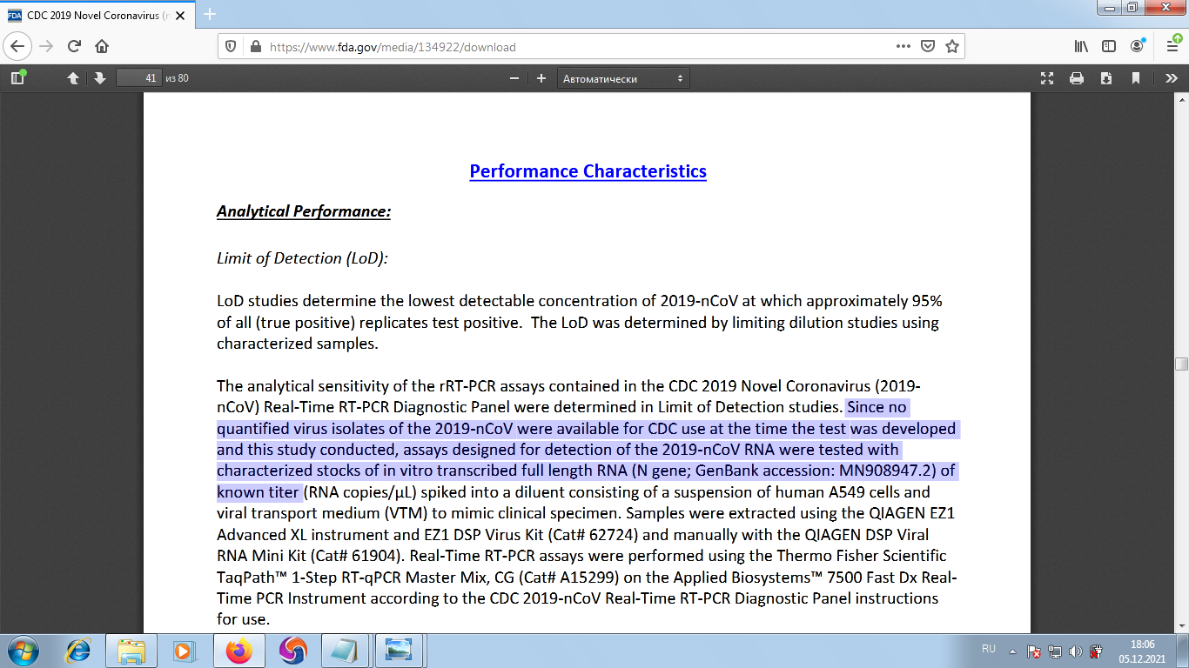Download the PDF document
Image resolution: width=1189 pixels, height=668 pixels.
coord(1105,77)
